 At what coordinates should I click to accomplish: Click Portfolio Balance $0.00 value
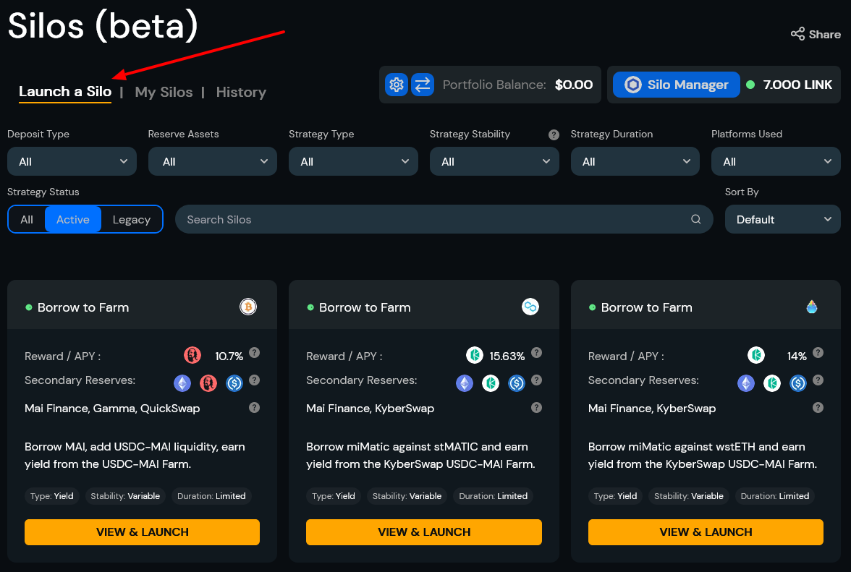click(574, 85)
